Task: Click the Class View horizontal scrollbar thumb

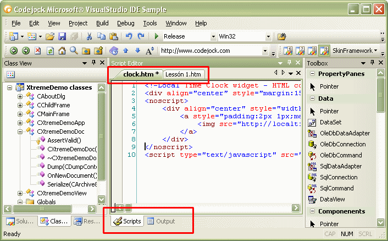Action: coord(42,209)
